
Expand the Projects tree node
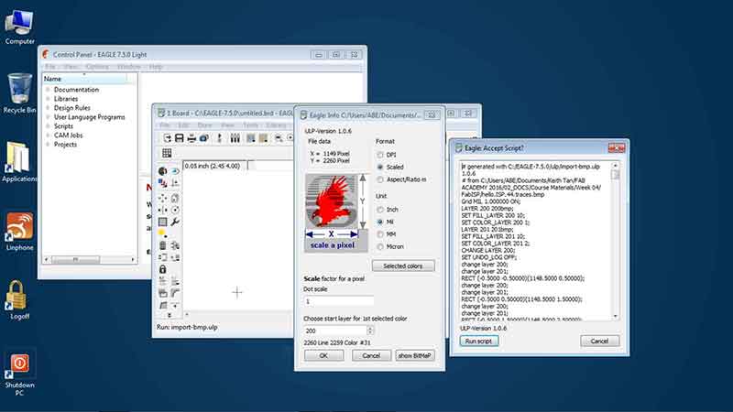pos(48,145)
